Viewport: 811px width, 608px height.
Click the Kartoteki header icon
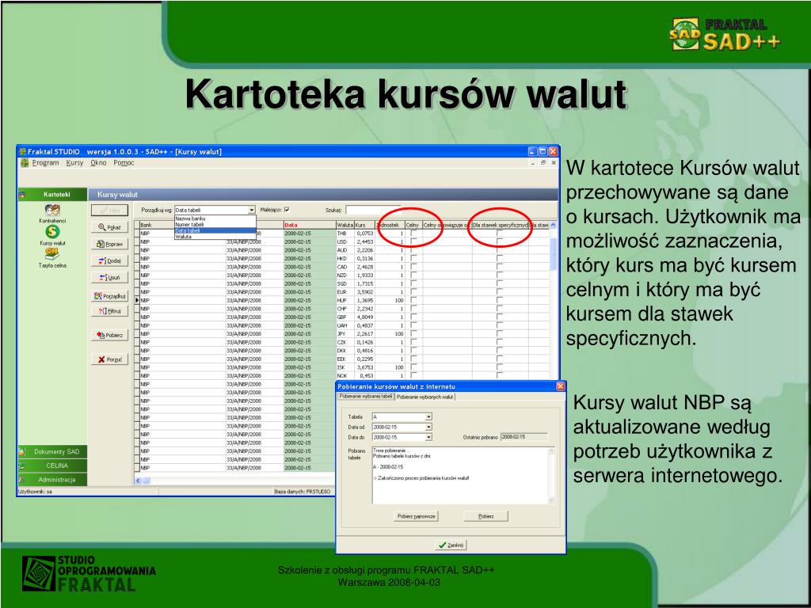[22, 195]
